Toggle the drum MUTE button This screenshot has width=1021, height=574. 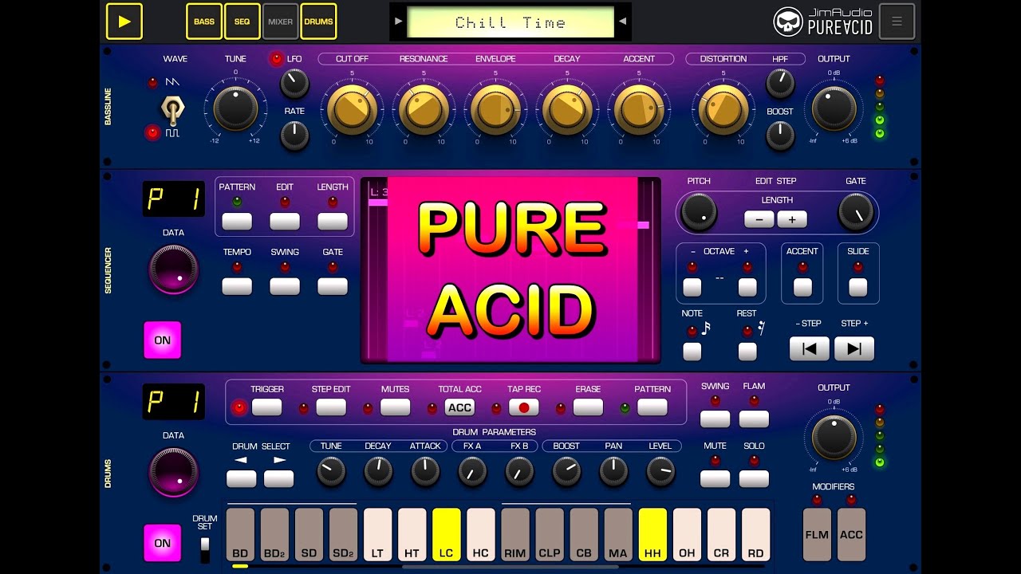[x=715, y=478]
